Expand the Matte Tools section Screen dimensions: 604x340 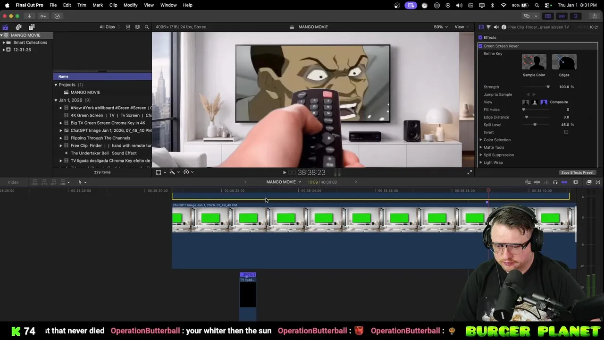coord(481,147)
